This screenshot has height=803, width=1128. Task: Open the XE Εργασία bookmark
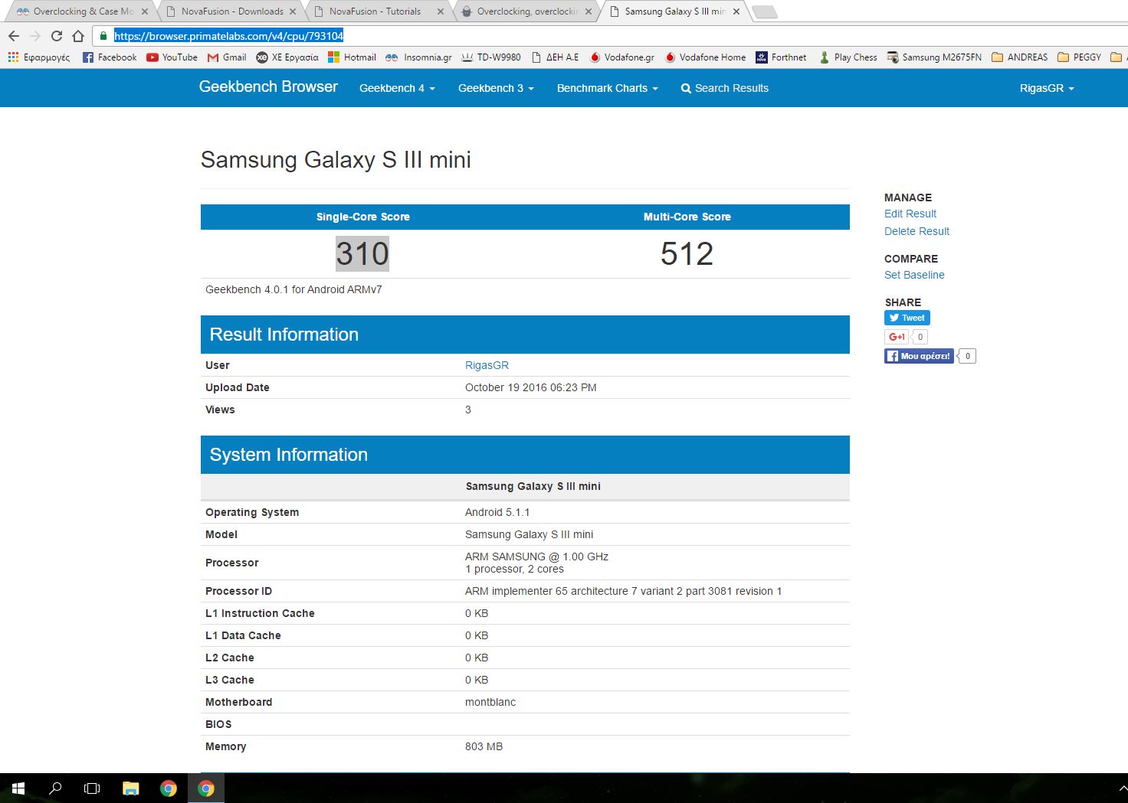coord(287,57)
